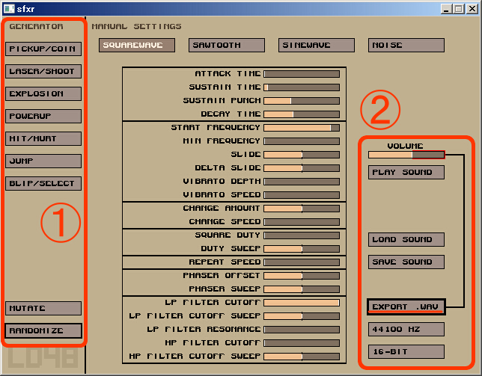This screenshot has width=482, height=376.
Task: Click the Randomize button
Action: 43,330
